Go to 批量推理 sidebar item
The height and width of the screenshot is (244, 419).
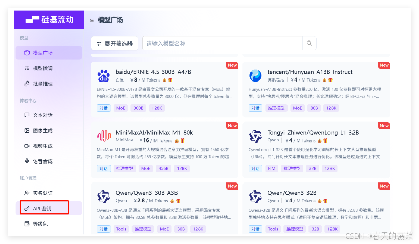click(x=49, y=84)
